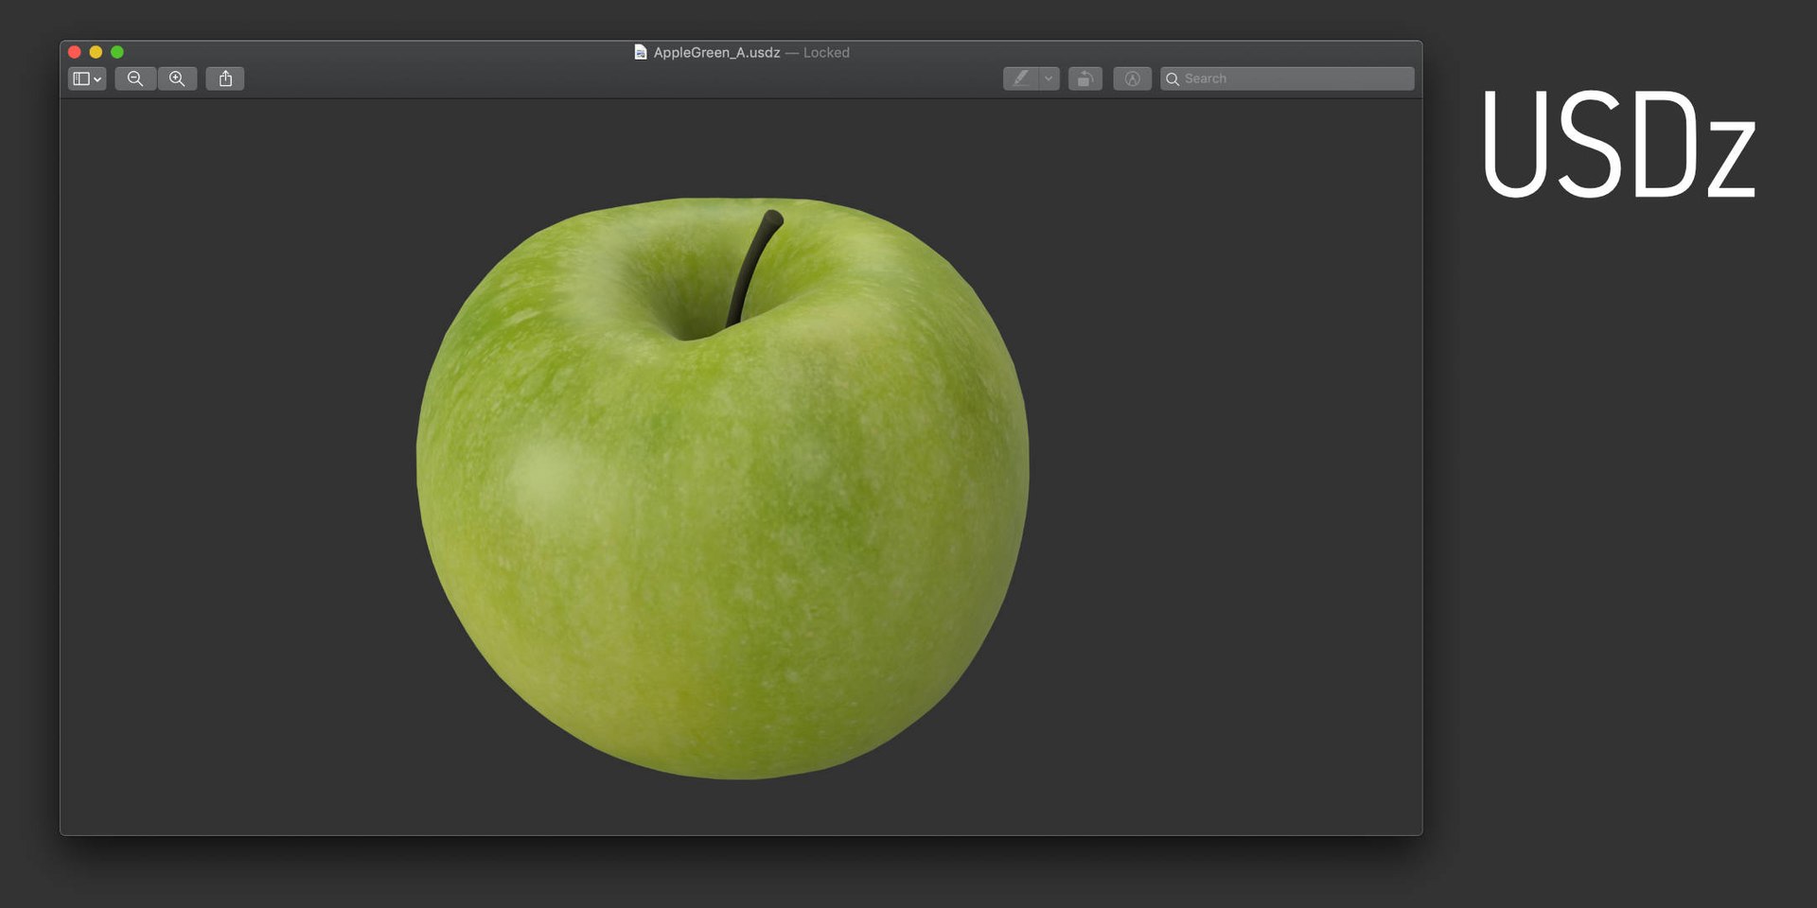Focus the Search field
Screen dimensions: 1817x908
(1287, 79)
